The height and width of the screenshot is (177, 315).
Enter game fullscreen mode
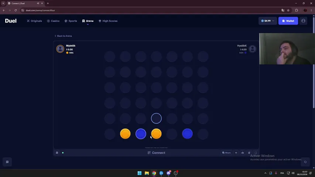256,153
